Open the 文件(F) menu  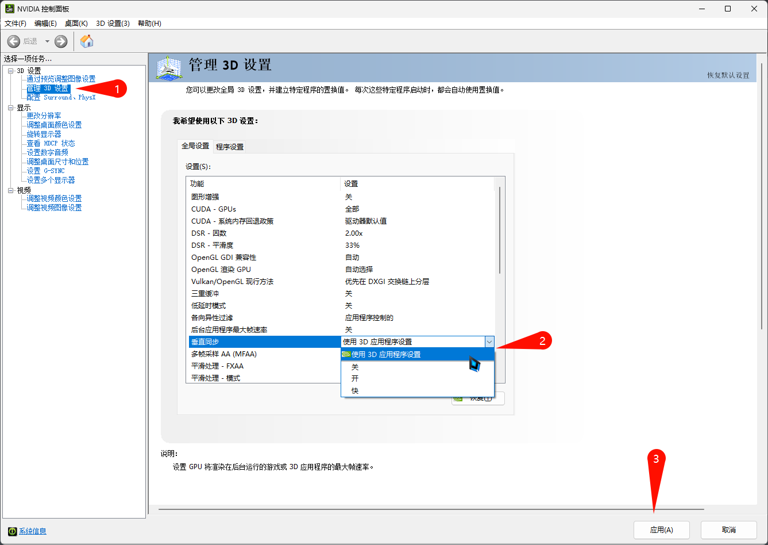click(16, 24)
